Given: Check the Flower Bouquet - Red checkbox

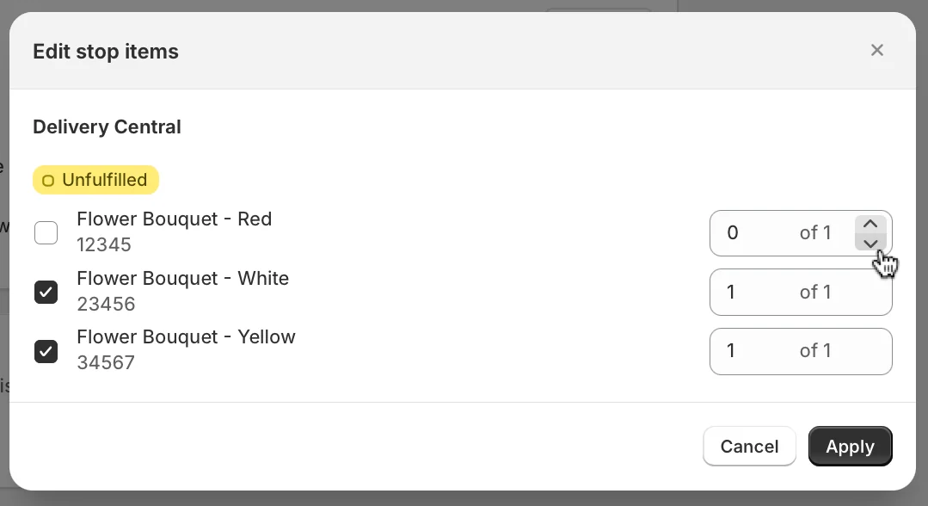Looking at the screenshot, I should [46, 233].
